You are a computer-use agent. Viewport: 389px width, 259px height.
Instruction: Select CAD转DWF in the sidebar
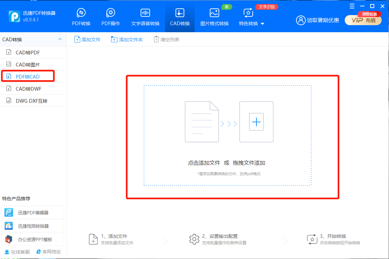tap(33, 89)
